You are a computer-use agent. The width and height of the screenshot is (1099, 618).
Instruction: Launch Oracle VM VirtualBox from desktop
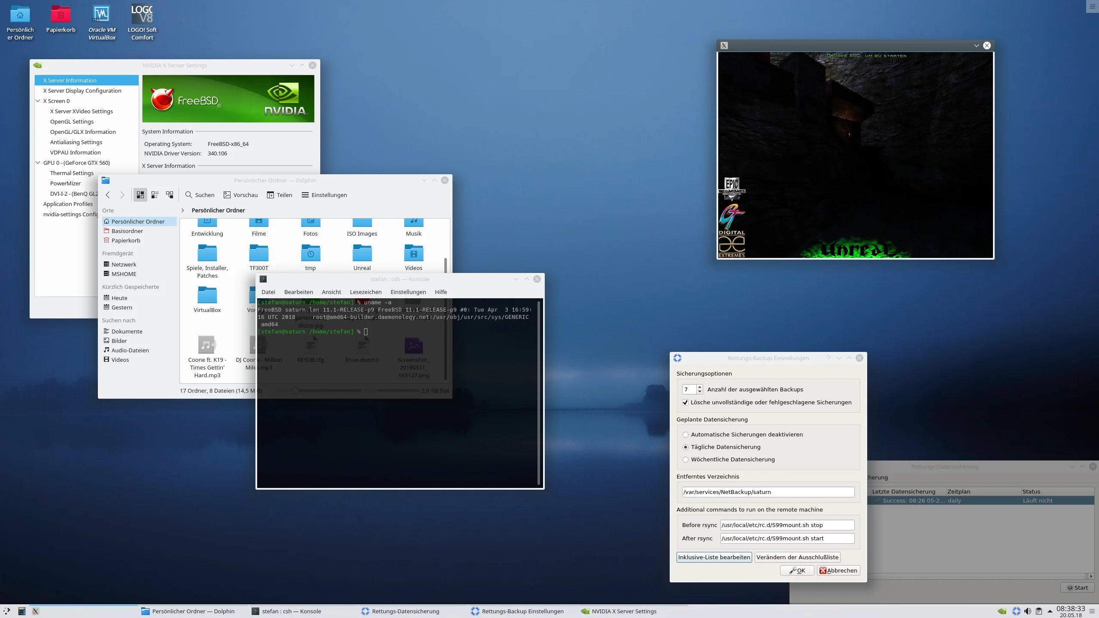(x=102, y=22)
